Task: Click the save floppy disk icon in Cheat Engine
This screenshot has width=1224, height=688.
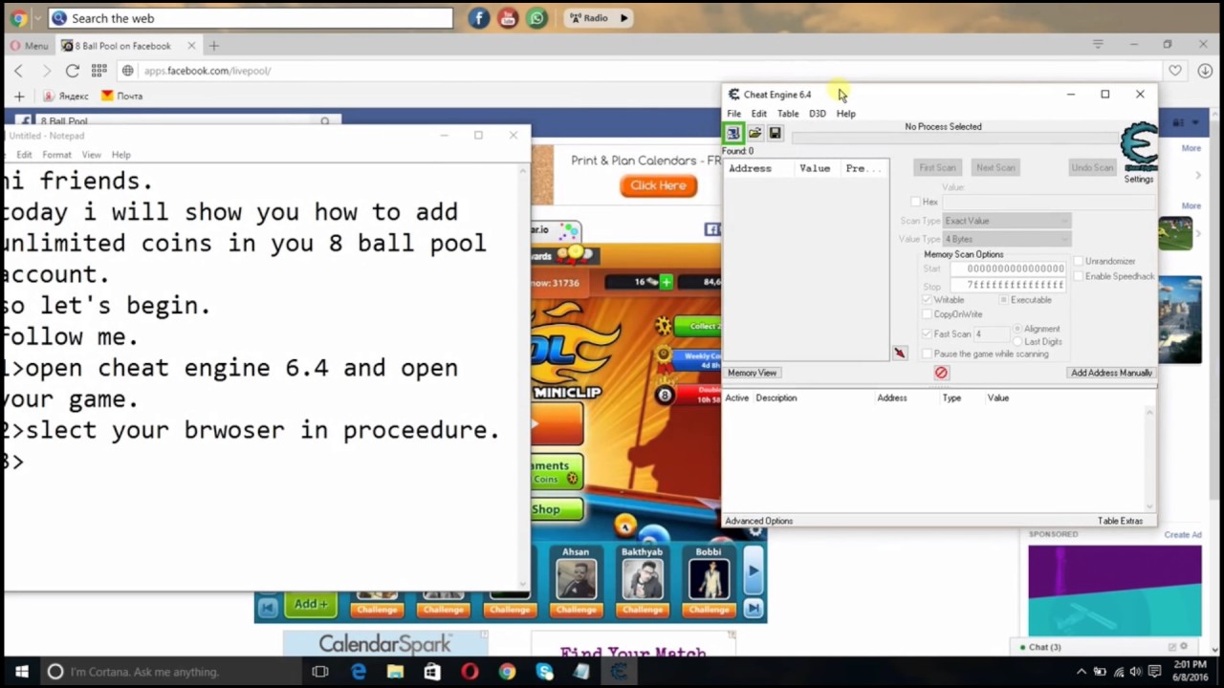Action: [775, 134]
